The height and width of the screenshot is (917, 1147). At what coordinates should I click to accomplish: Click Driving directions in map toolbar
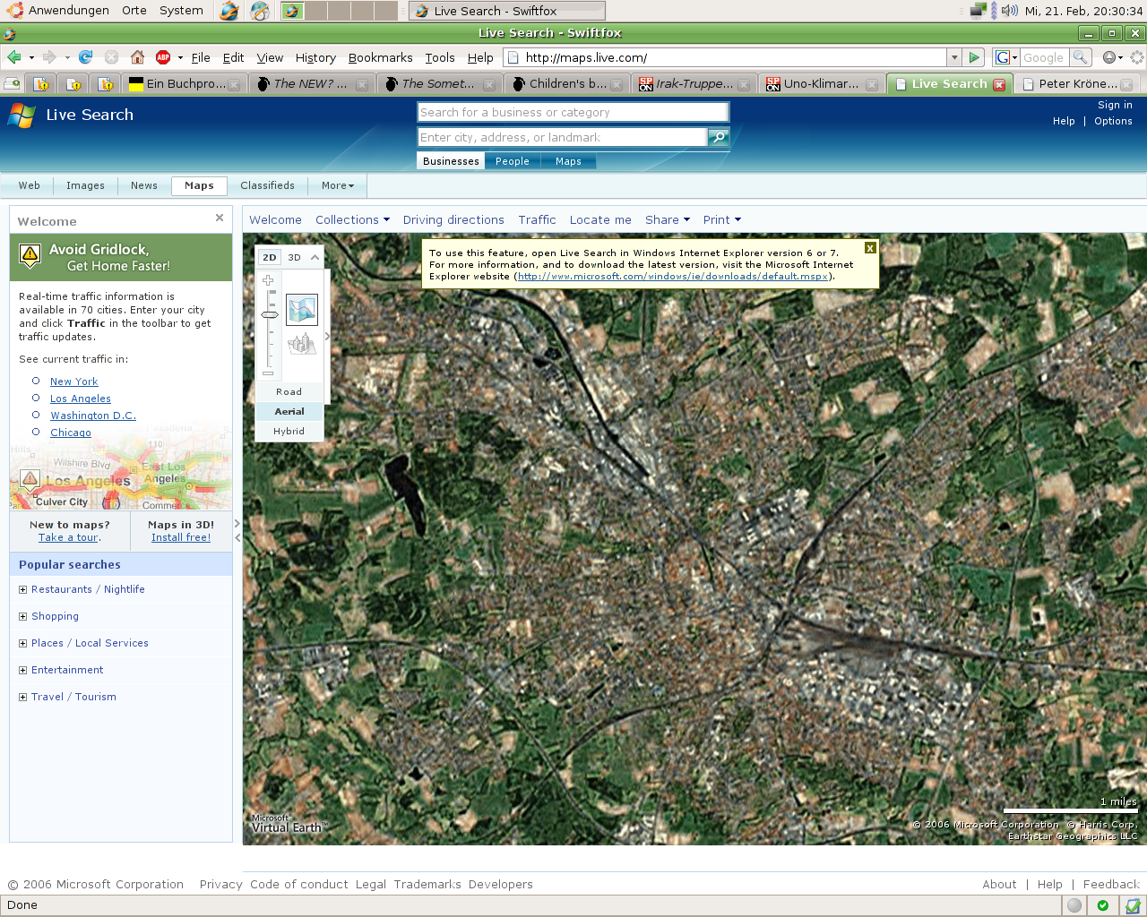[453, 219]
